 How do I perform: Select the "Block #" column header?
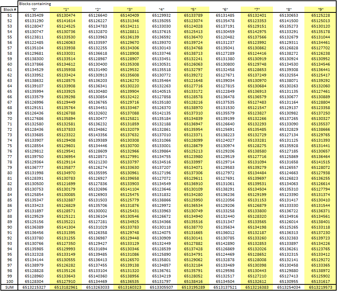click(10, 9)
